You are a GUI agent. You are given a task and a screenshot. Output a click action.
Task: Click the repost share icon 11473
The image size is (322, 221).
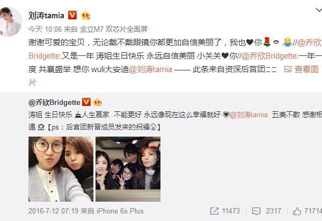[x=214, y=211]
